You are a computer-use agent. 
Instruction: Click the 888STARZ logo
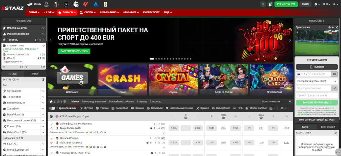(12, 8)
